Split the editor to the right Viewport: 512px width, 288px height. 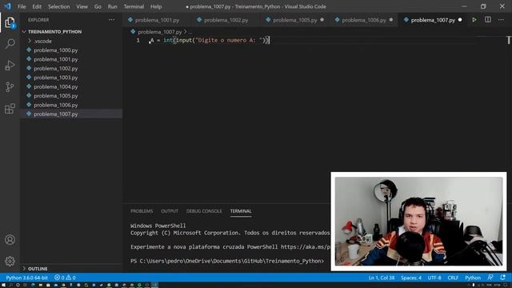487,19
